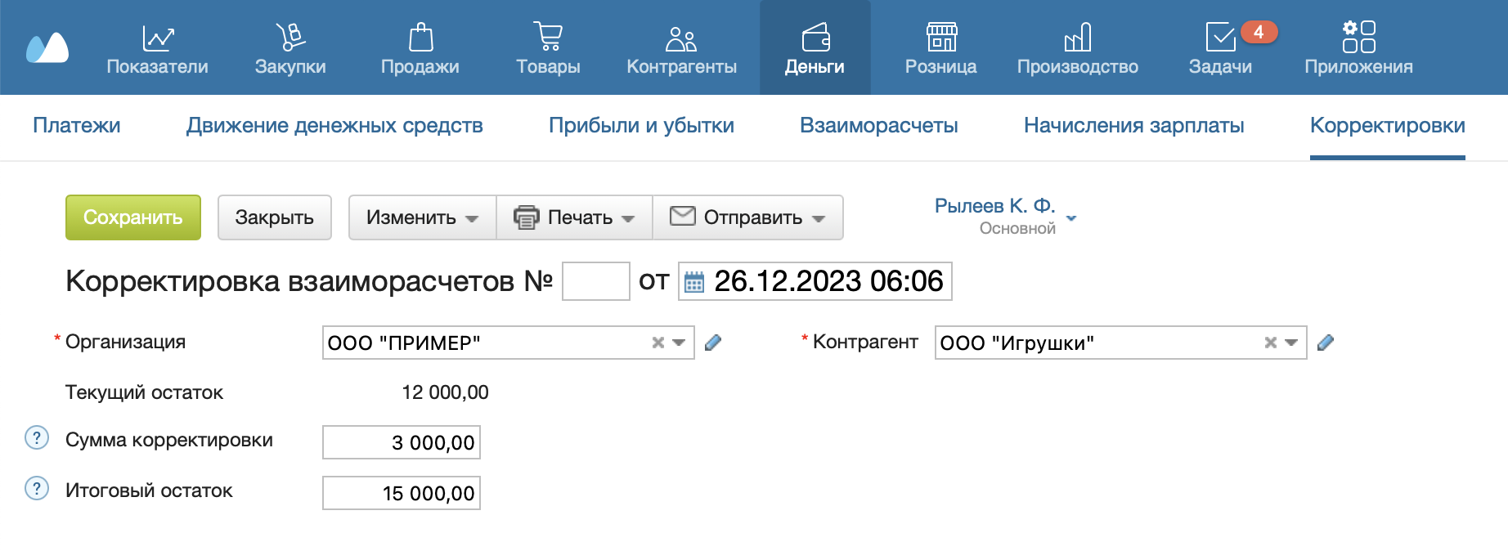1508x551 pixels.
Task: Open the Отправить dropdown menu
Action: pos(747,217)
